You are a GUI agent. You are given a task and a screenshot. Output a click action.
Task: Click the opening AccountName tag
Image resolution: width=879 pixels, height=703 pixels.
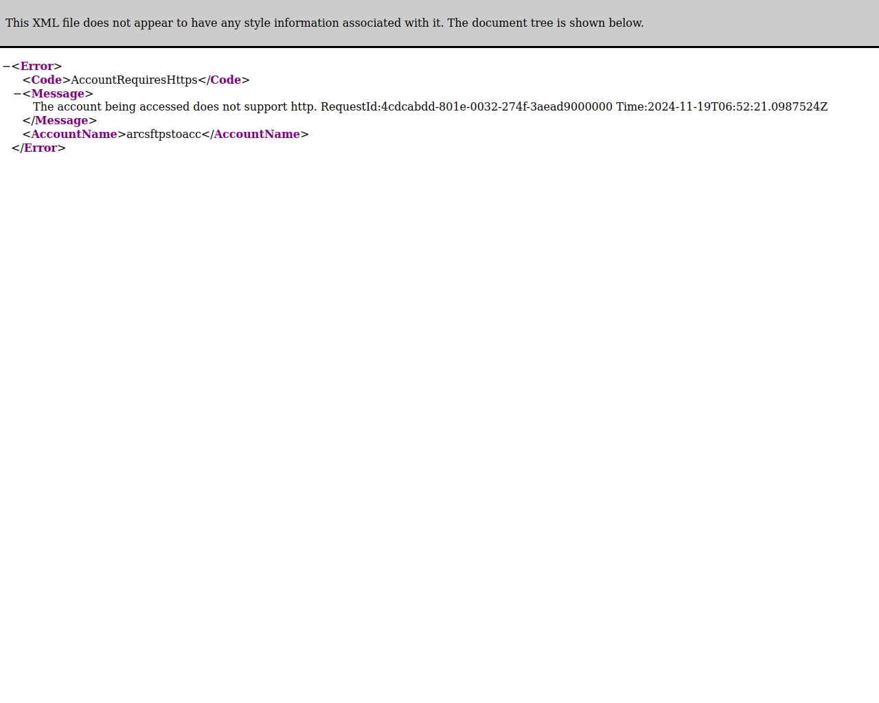tap(74, 135)
